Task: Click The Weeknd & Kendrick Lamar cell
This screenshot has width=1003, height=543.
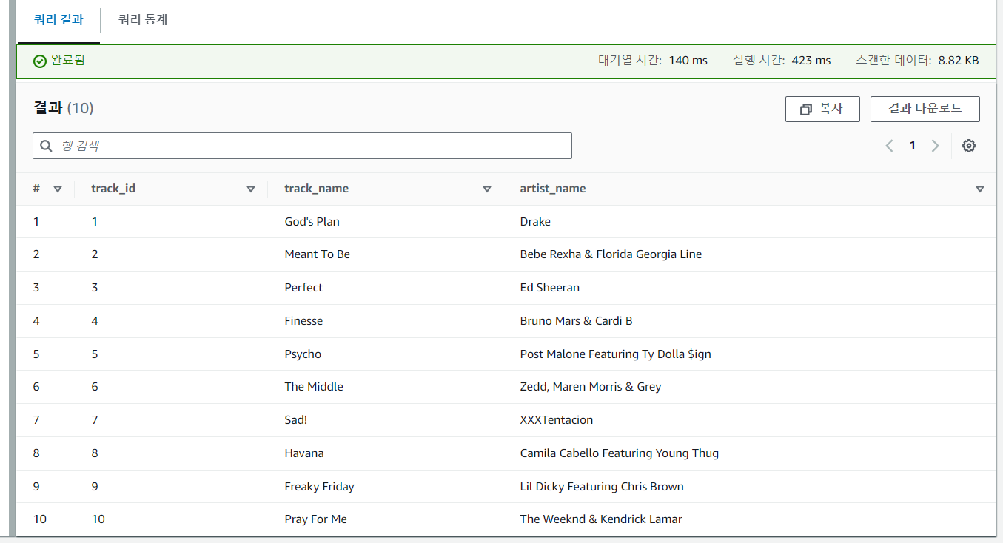Action: coord(601,519)
